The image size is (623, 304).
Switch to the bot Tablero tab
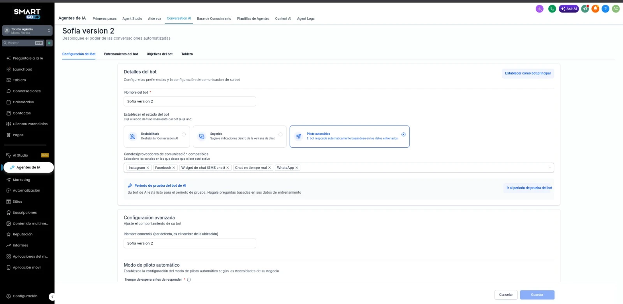click(x=187, y=54)
